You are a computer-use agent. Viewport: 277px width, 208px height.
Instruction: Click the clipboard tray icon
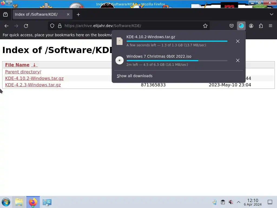223,202
